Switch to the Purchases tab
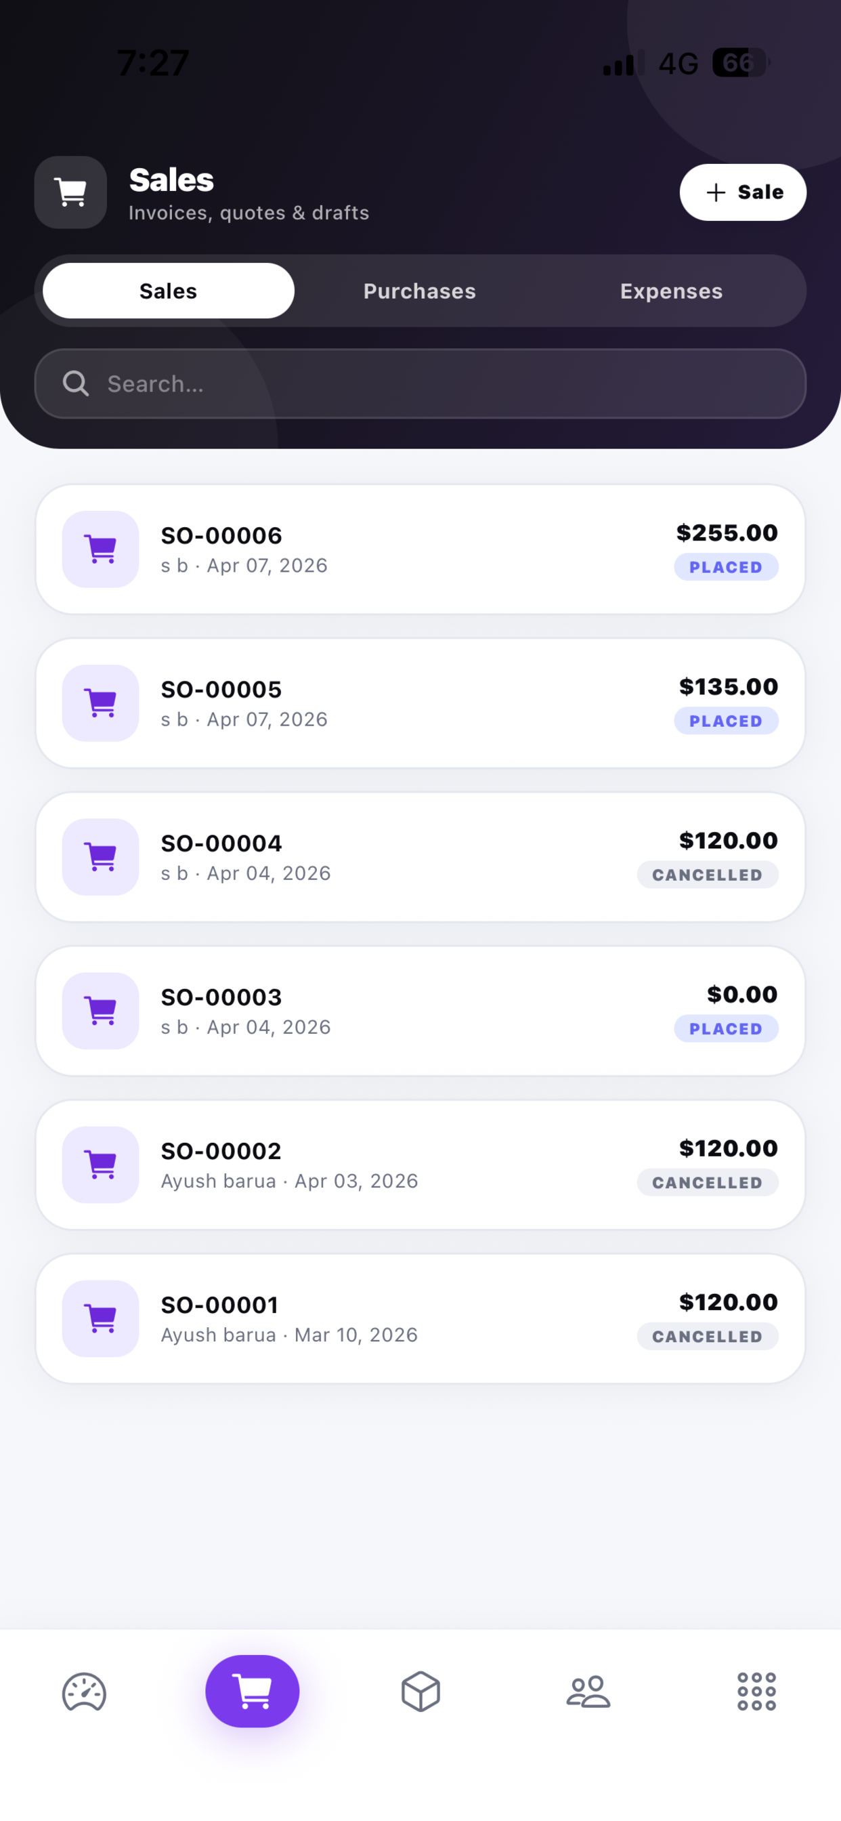This screenshot has height=1821, width=841. pos(420,291)
